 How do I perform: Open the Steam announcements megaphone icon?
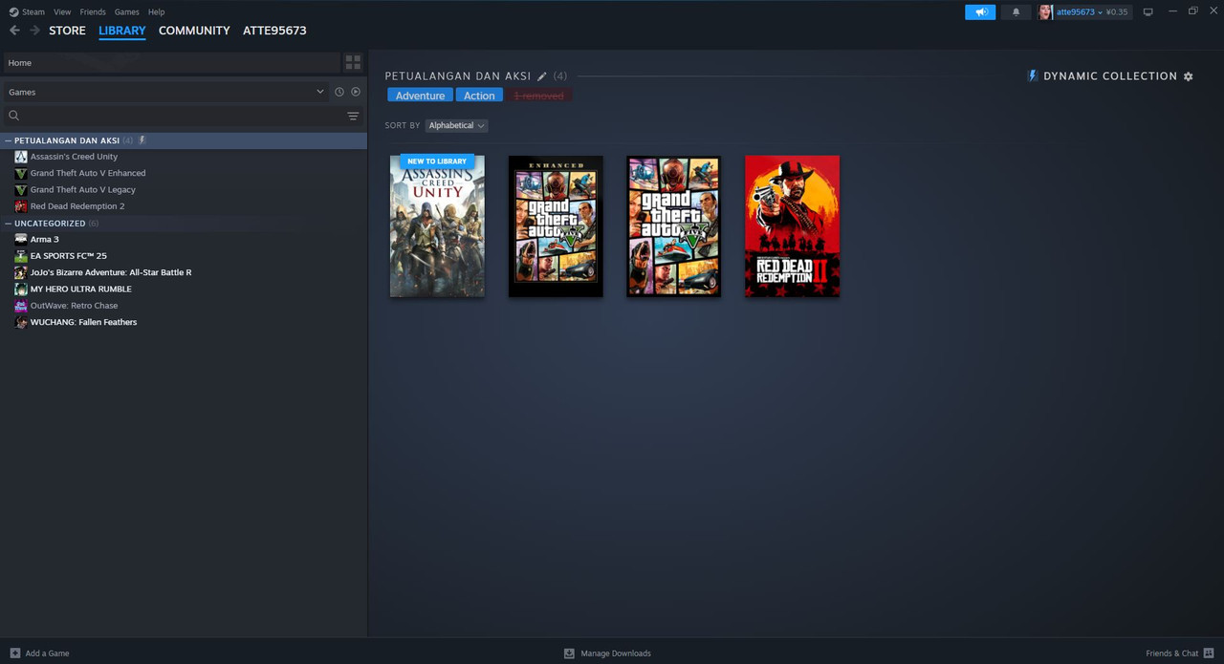click(x=980, y=12)
